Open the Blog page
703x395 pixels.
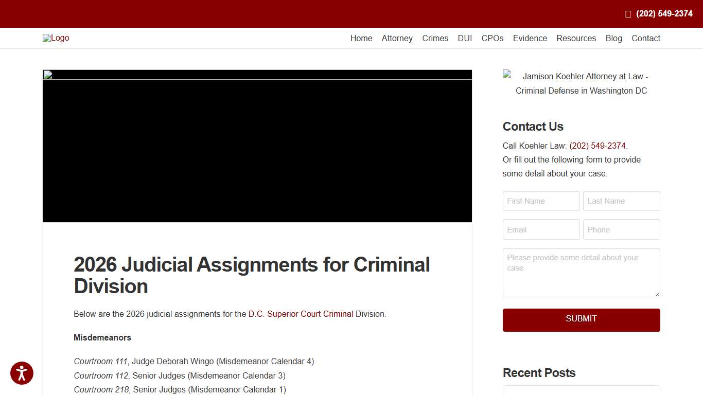(613, 38)
